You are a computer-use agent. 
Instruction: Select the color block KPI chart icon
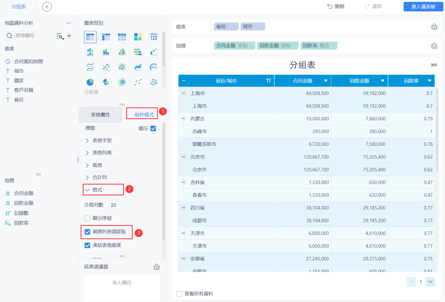pyautogui.click(x=138, y=37)
